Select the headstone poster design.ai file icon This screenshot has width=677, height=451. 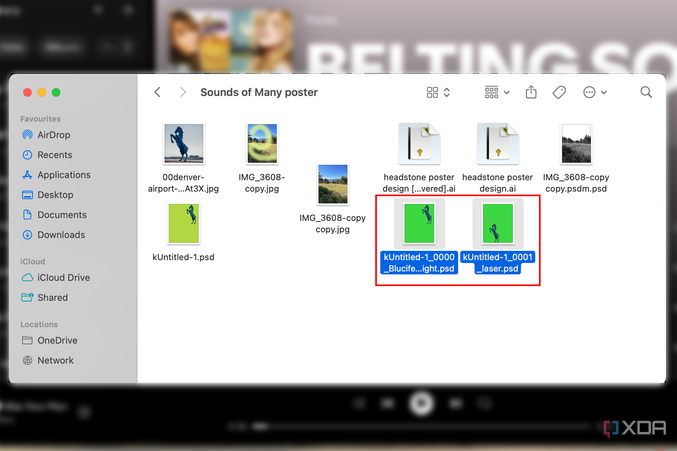point(498,144)
